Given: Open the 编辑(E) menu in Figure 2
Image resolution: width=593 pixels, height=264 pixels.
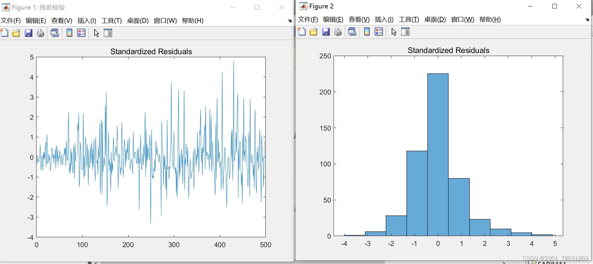Looking at the screenshot, I should [x=333, y=19].
